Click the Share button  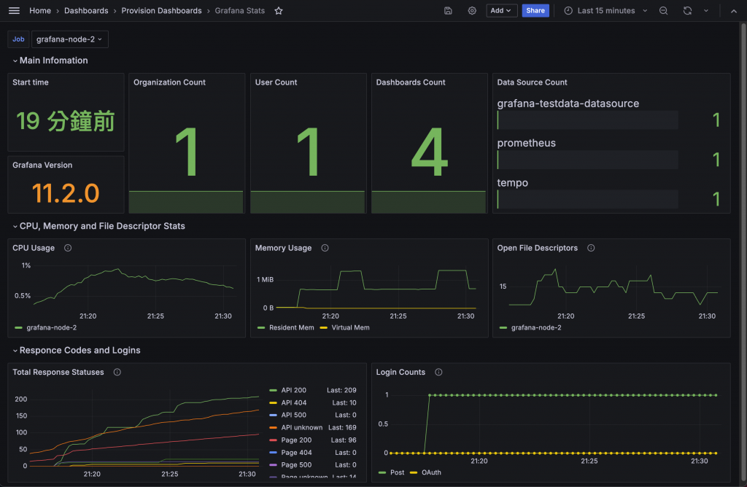tap(535, 10)
